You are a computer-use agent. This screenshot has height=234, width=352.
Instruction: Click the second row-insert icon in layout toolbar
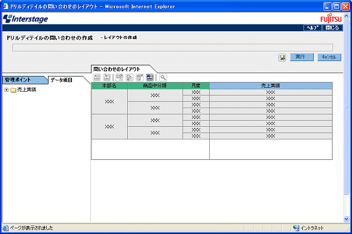click(x=106, y=77)
